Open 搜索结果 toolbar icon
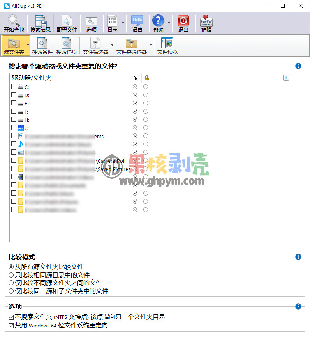The image size is (310, 338). click(x=41, y=23)
